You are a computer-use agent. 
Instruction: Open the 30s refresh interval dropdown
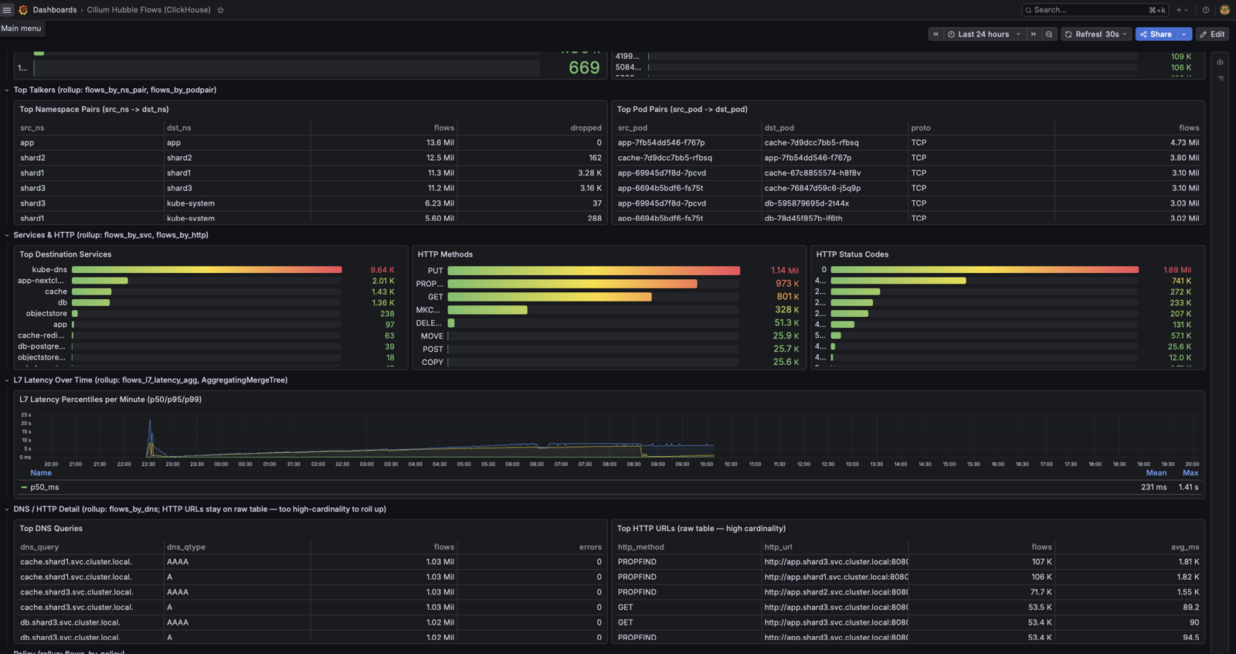click(x=1117, y=34)
